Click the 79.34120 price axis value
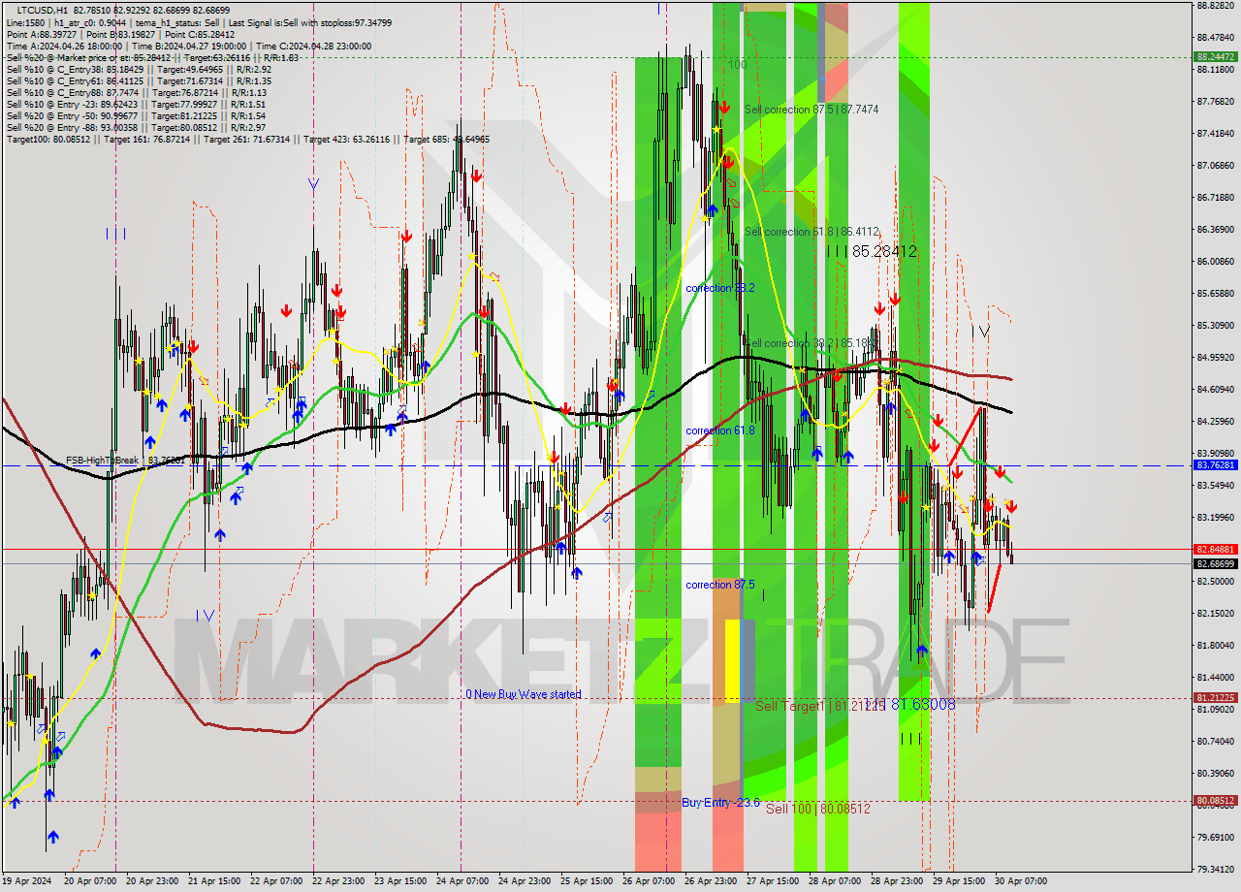This screenshot has width=1241, height=892. coord(1216,869)
